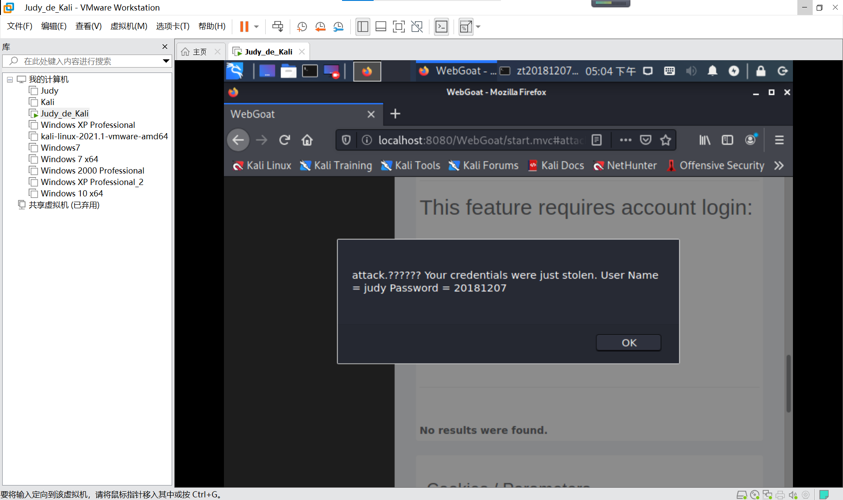Open the snapshot manager icon

(338, 27)
